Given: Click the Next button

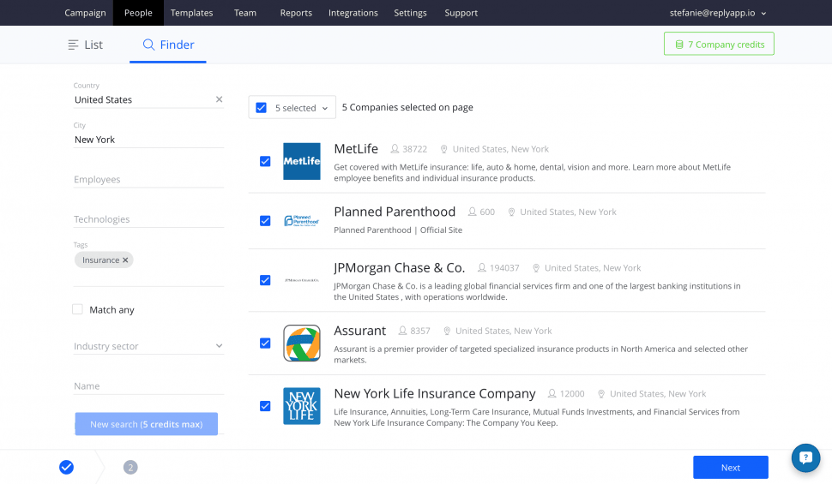Looking at the screenshot, I should pos(731,467).
